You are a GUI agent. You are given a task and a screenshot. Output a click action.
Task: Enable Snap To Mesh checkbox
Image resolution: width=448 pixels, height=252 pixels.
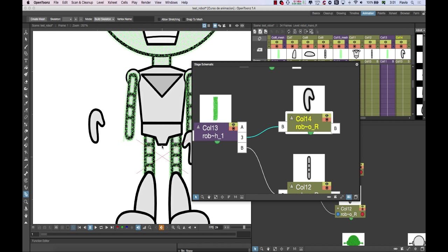click(x=183, y=19)
